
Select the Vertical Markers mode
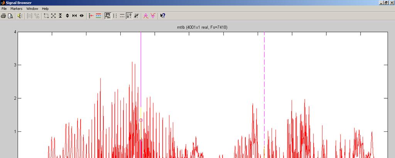[x=115, y=16]
